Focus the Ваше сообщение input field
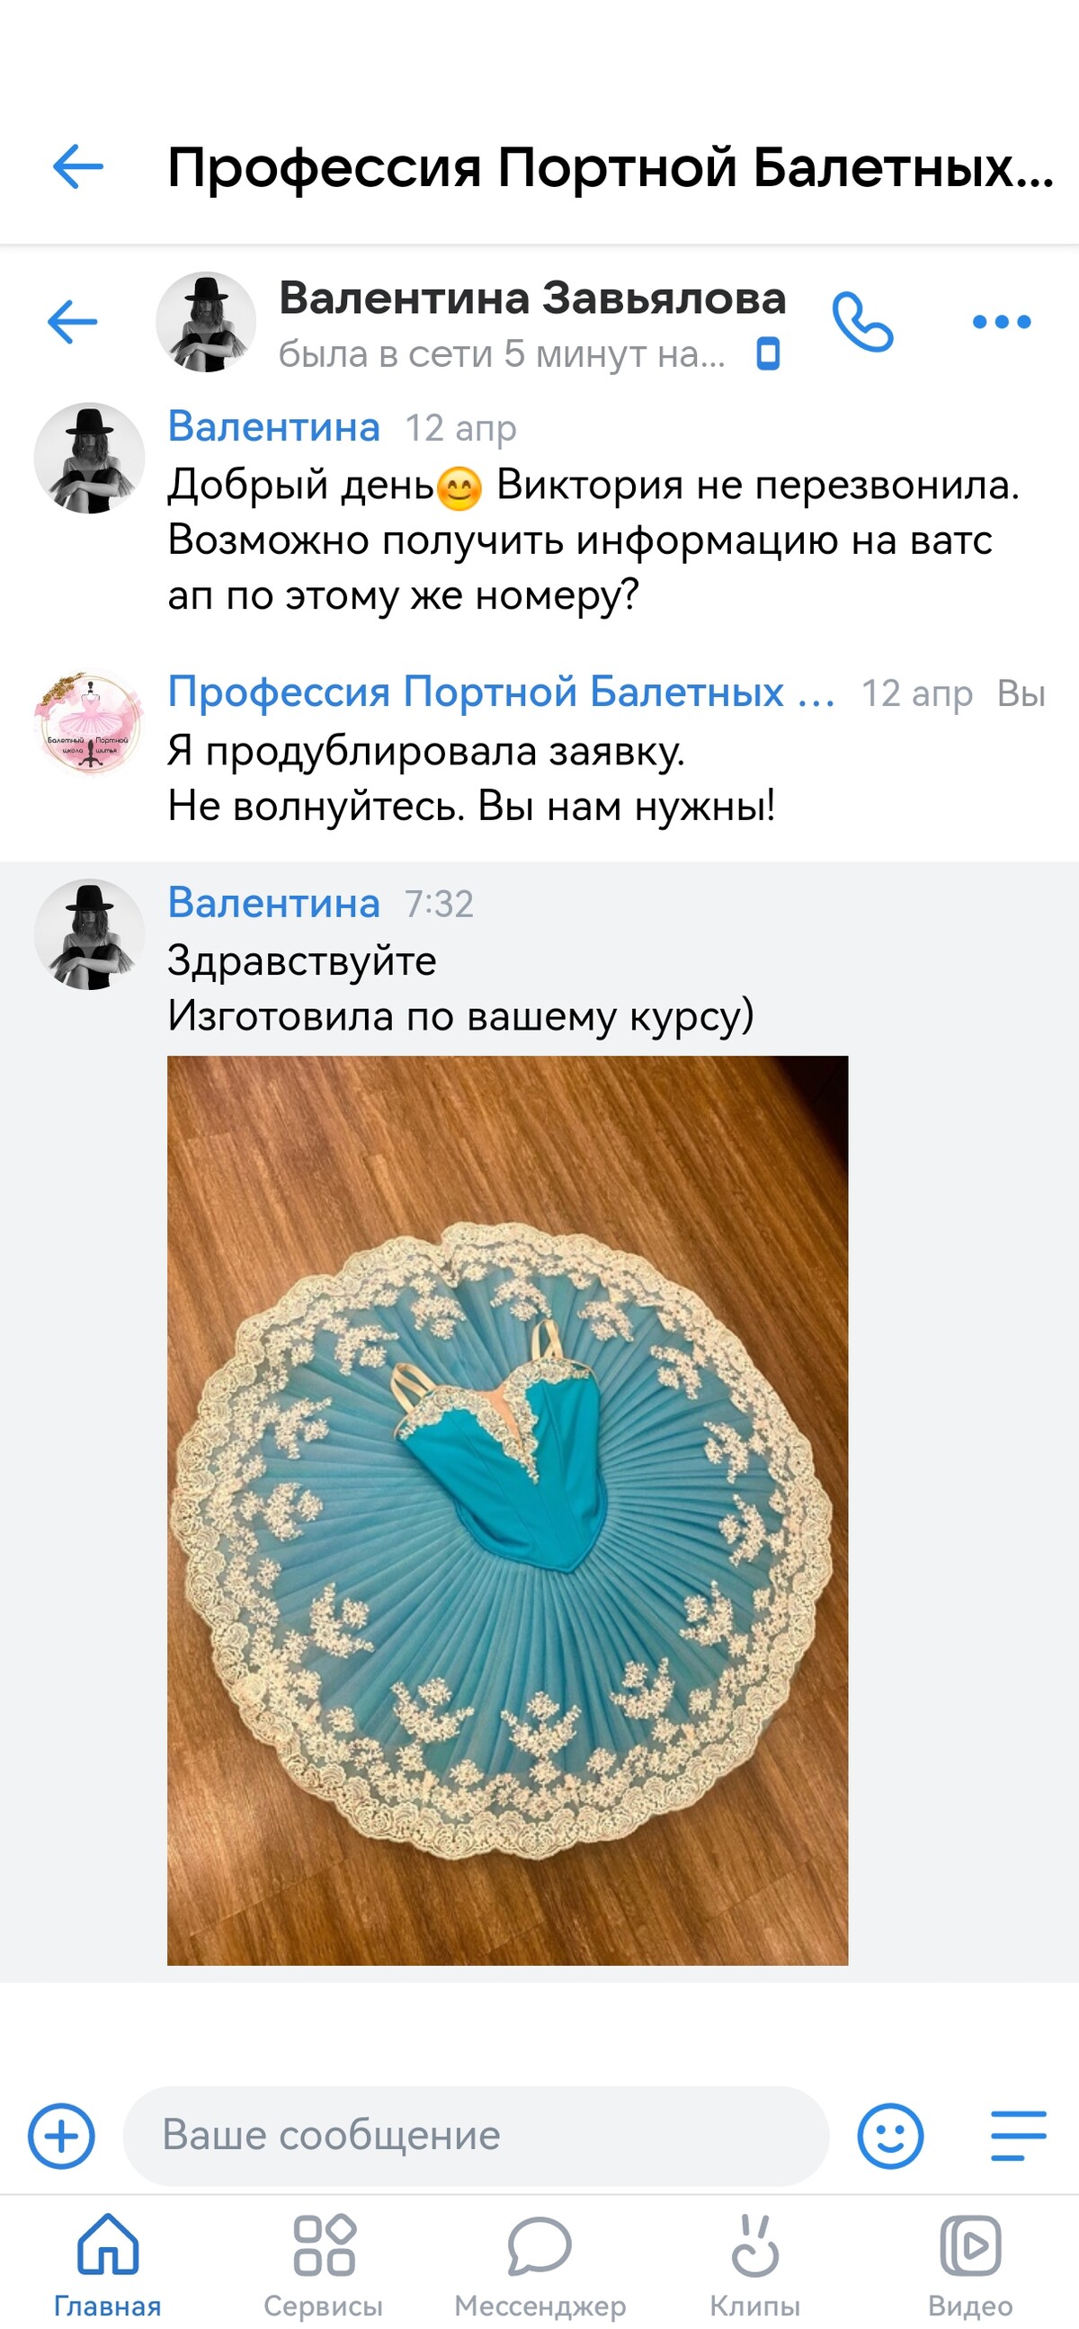 tap(476, 2136)
